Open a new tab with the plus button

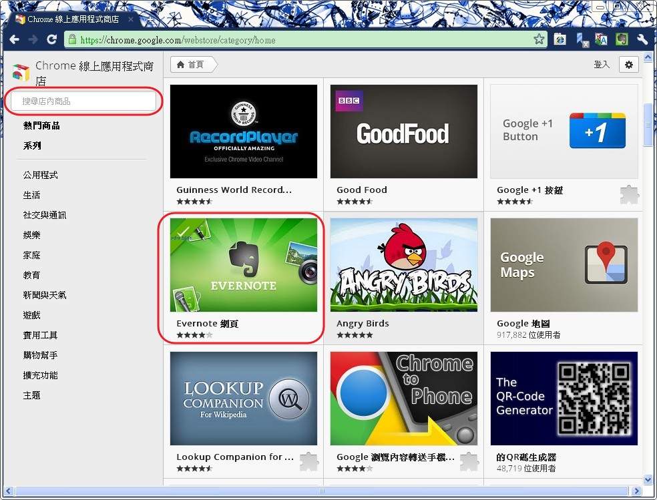[x=150, y=19]
